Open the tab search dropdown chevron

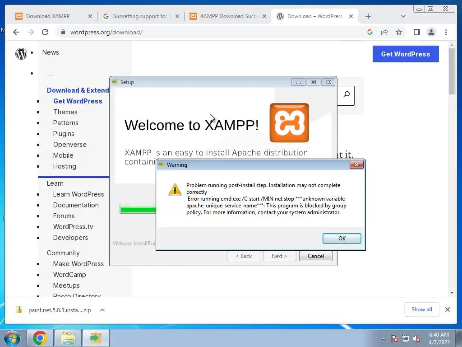point(403,16)
